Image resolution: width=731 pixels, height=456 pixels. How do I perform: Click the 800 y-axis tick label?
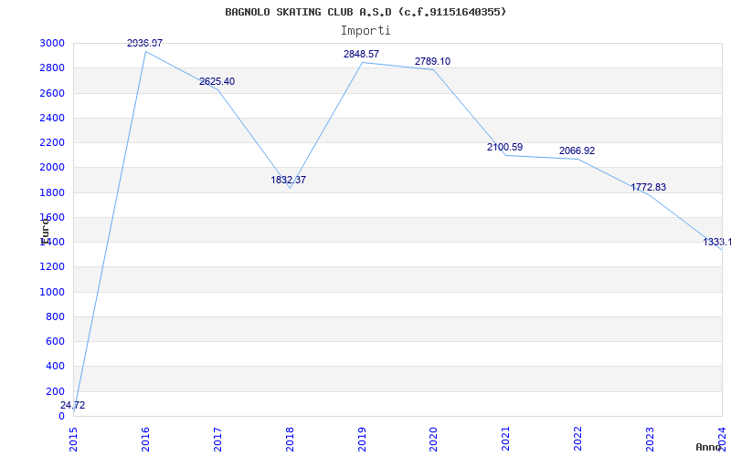click(x=56, y=316)
